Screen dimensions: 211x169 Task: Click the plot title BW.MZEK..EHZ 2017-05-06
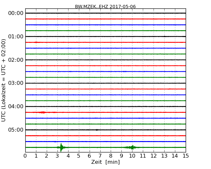[x=105, y=6]
